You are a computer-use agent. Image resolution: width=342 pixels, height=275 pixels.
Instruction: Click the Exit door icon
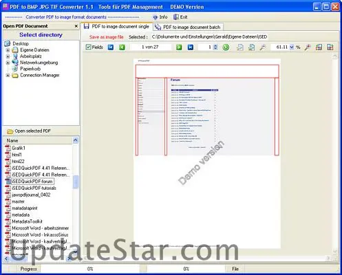[176, 17]
